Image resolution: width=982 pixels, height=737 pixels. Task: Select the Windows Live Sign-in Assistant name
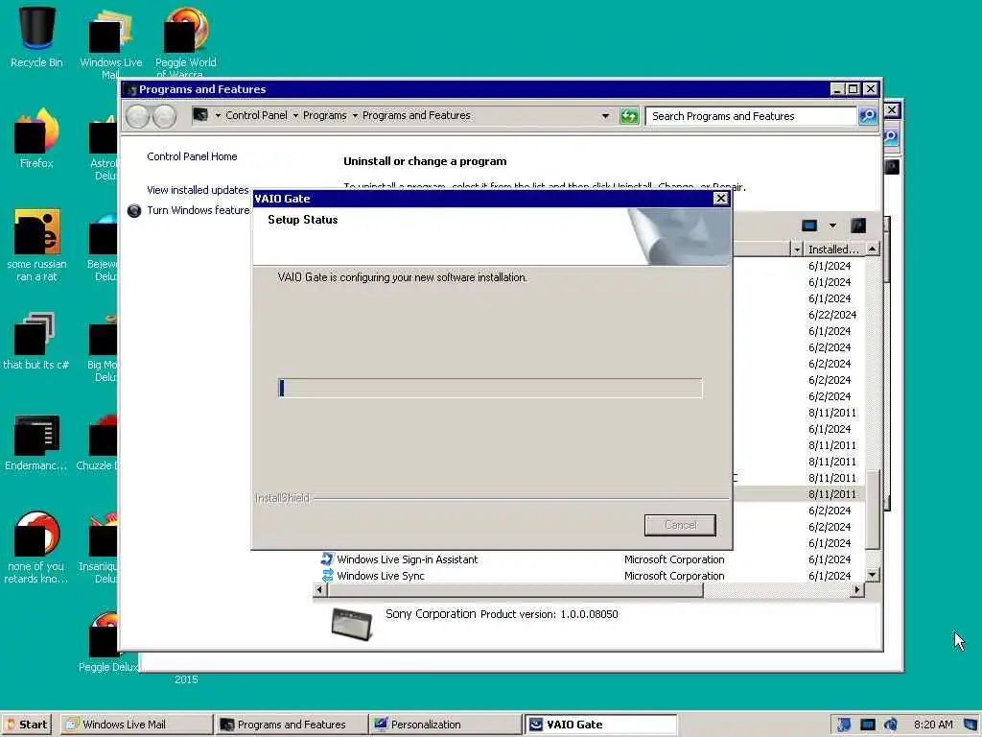pyautogui.click(x=407, y=559)
